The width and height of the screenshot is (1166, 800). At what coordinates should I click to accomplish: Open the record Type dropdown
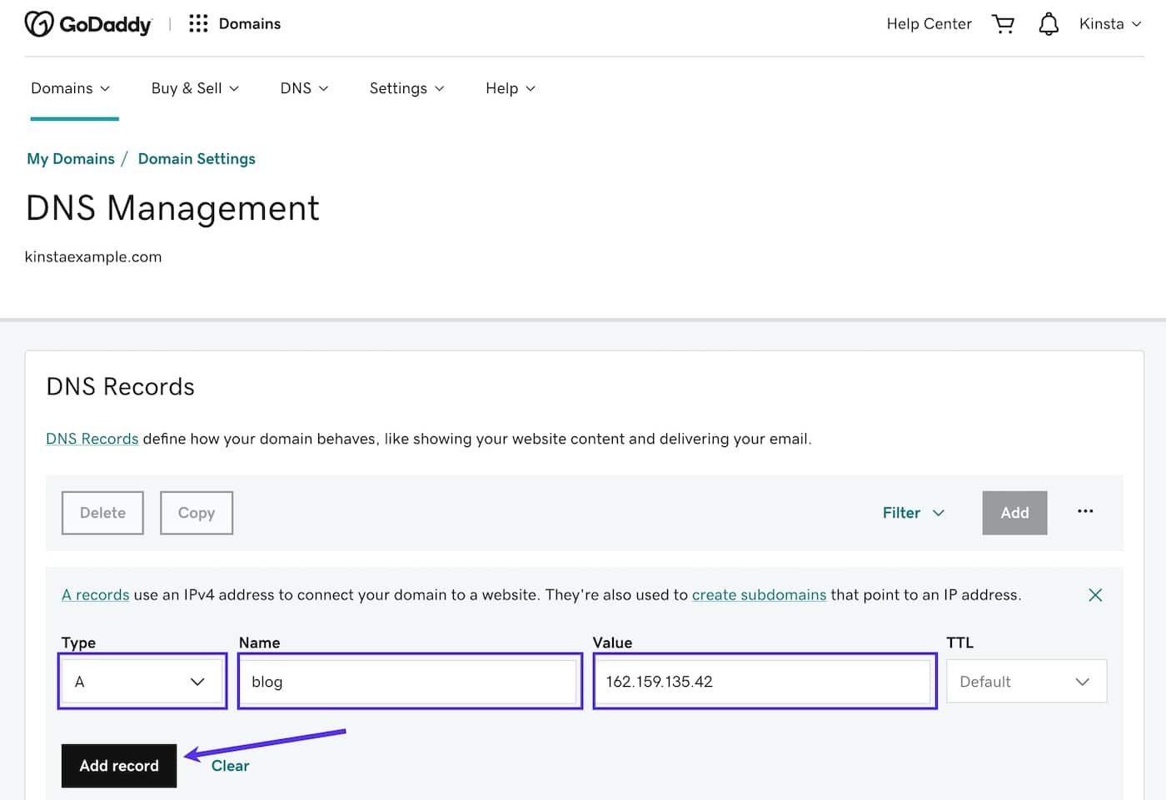tap(142, 681)
